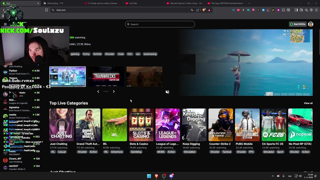Open Discord from the taskbar

(171, 176)
